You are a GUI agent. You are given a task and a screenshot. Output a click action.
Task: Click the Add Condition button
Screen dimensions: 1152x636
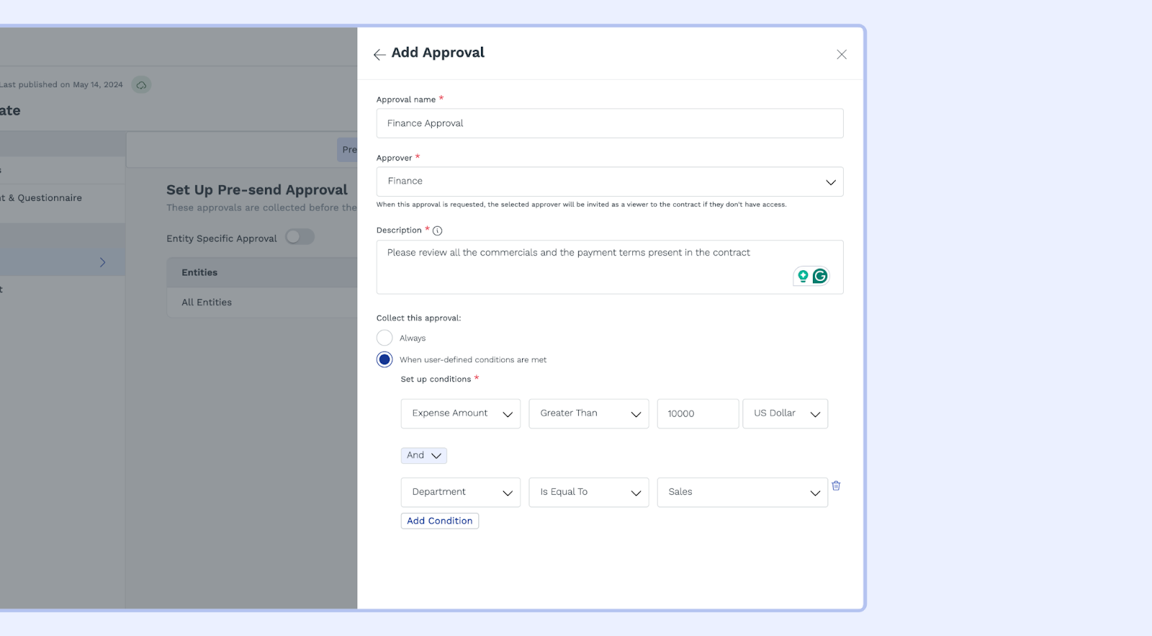(439, 521)
